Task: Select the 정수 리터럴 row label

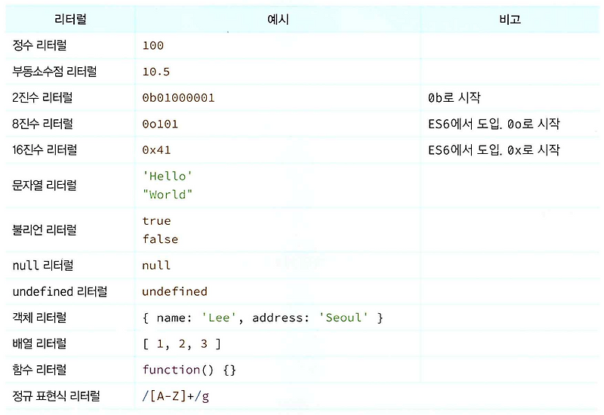Action: tap(40, 45)
